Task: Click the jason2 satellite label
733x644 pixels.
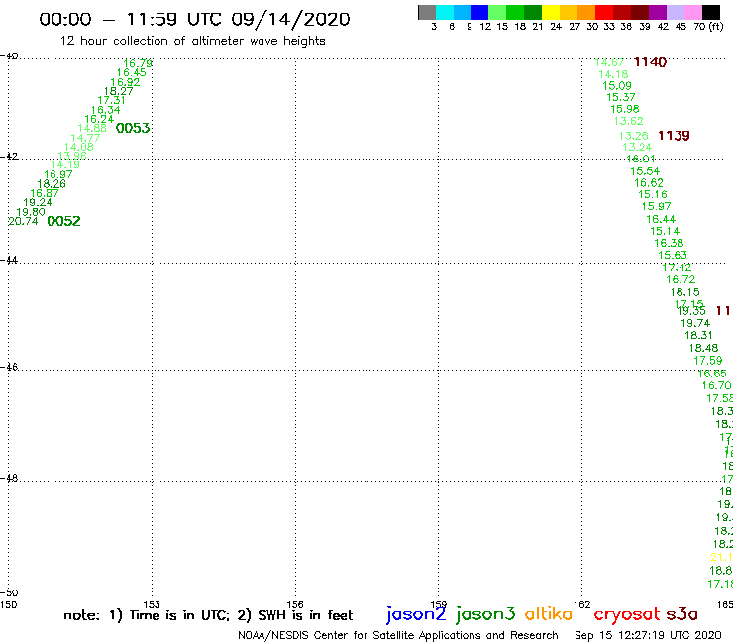Action: (x=416, y=614)
